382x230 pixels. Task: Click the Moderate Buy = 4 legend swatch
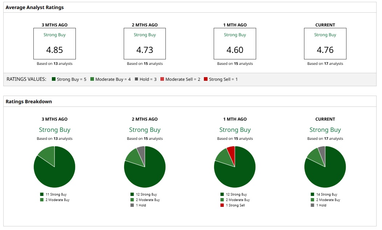pyautogui.click(x=92, y=79)
